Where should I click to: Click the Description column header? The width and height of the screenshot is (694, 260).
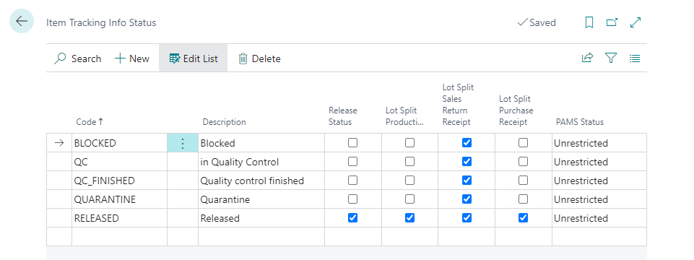(224, 122)
